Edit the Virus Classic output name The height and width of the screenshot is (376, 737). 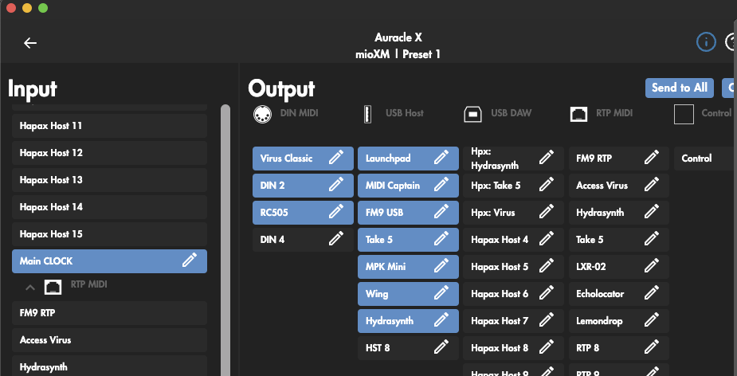tap(335, 158)
